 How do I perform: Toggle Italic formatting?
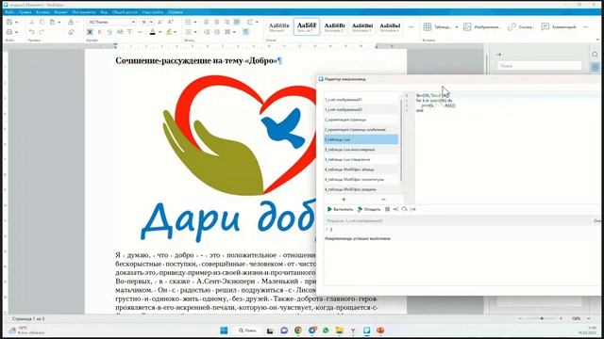coord(100,32)
